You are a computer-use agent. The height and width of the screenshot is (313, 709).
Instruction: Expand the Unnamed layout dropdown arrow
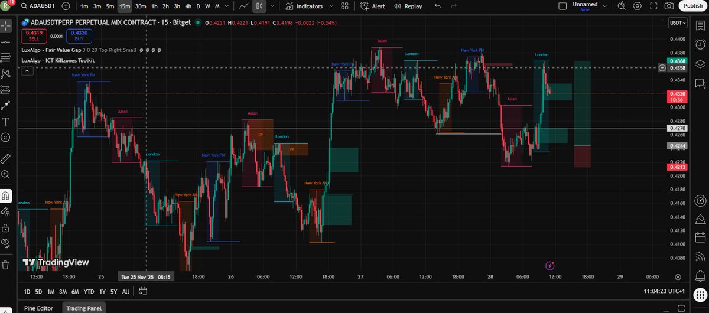click(606, 6)
